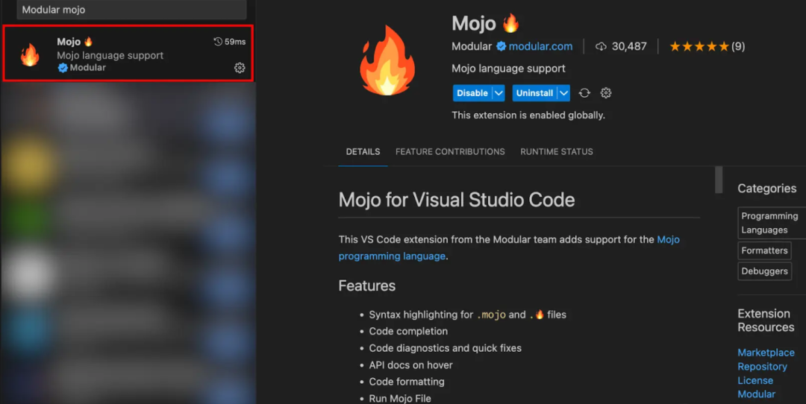This screenshot has width=806, height=404.
Task: Select the Details tab
Action: [x=363, y=151]
